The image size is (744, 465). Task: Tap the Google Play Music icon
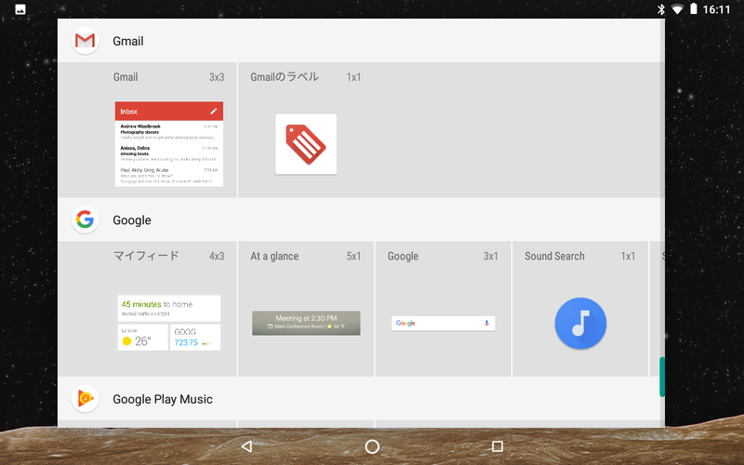pyautogui.click(x=85, y=399)
